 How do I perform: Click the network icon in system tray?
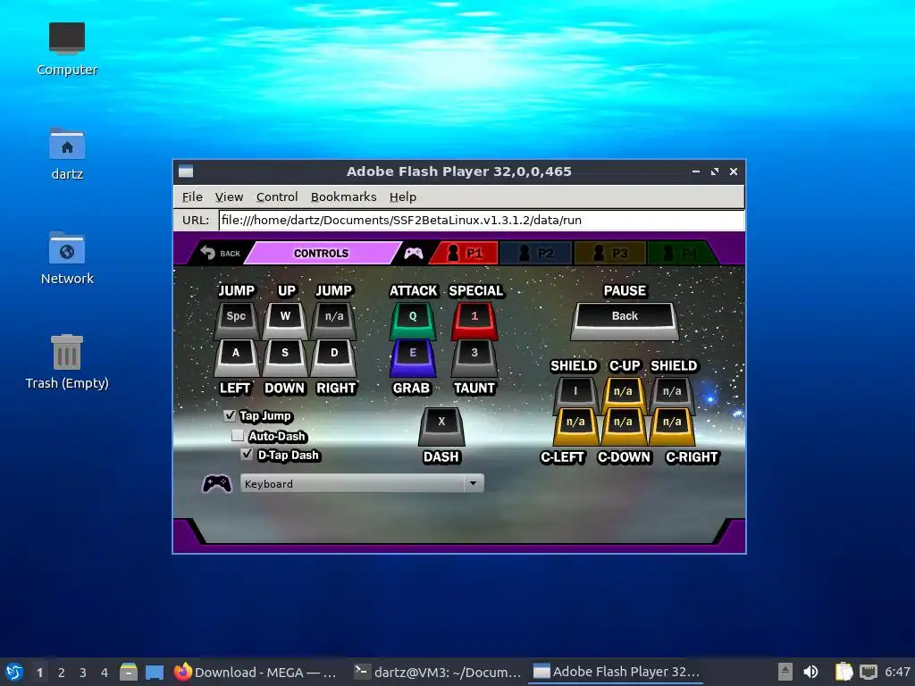pos(869,672)
